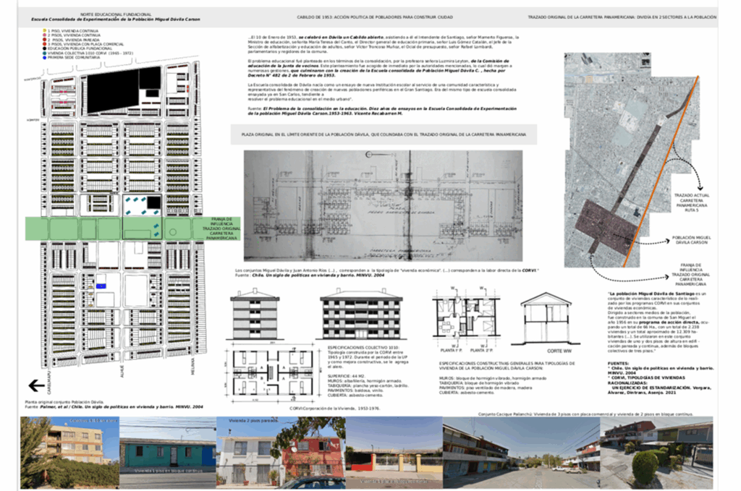This screenshot has height=491, width=741.
Task: Click the black legend dot for Educación Pública Fundacional
Action: pyautogui.click(x=45, y=48)
